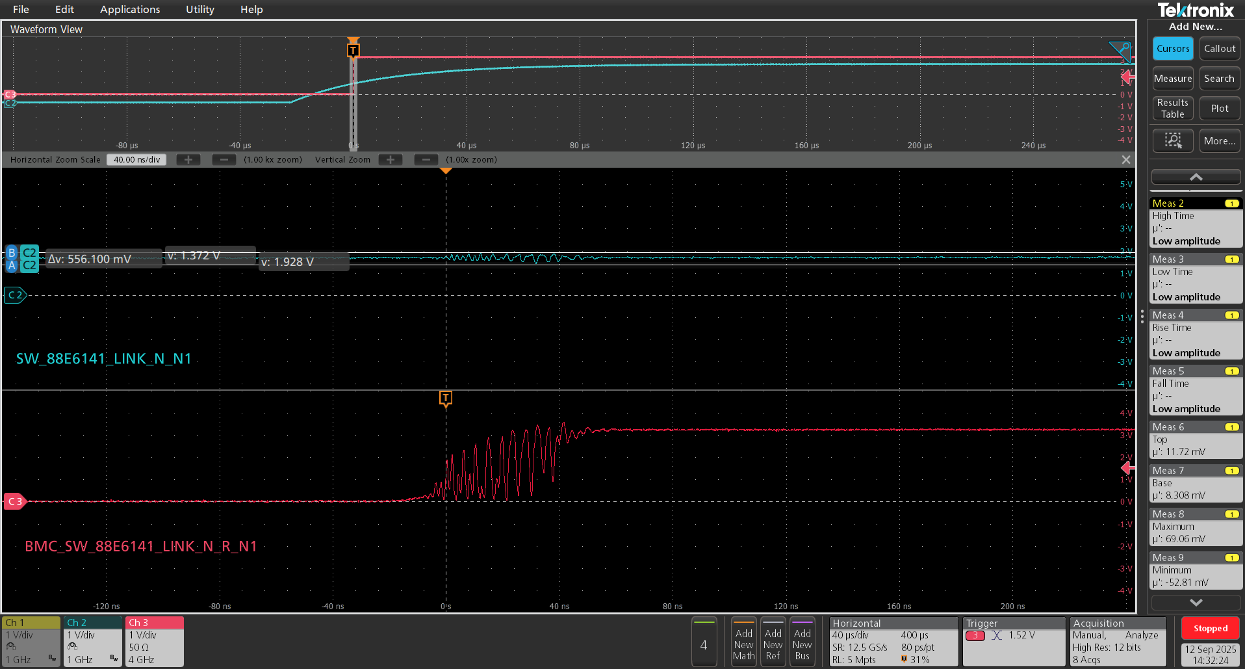Viewport: 1245px width, 669px height.
Task: Select the Meas 3 Low Time badge
Action: tap(1196, 278)
